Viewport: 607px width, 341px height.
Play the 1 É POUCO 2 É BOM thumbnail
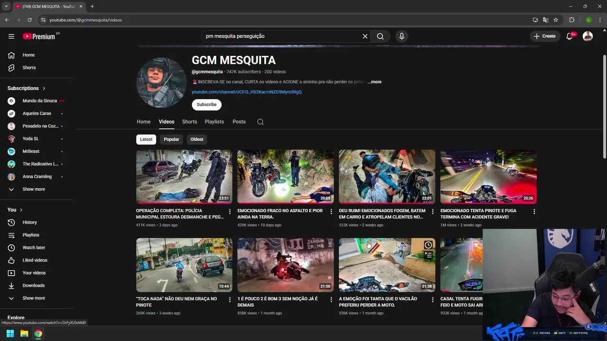click(x=285, y=265)
